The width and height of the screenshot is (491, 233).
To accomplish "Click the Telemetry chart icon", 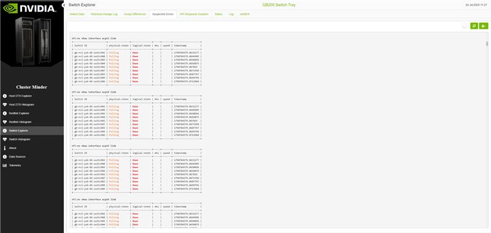I will (x=5, y=165).
